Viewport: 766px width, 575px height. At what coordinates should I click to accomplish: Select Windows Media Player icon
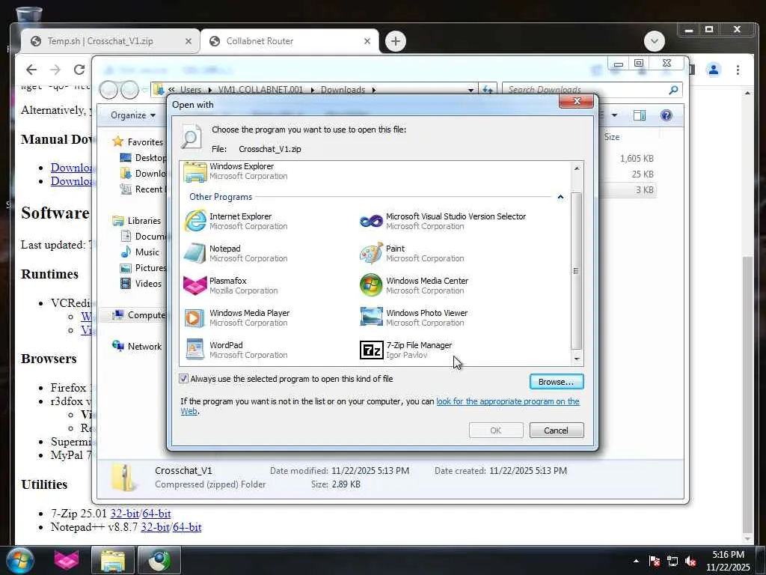click(x=194, y=317)
